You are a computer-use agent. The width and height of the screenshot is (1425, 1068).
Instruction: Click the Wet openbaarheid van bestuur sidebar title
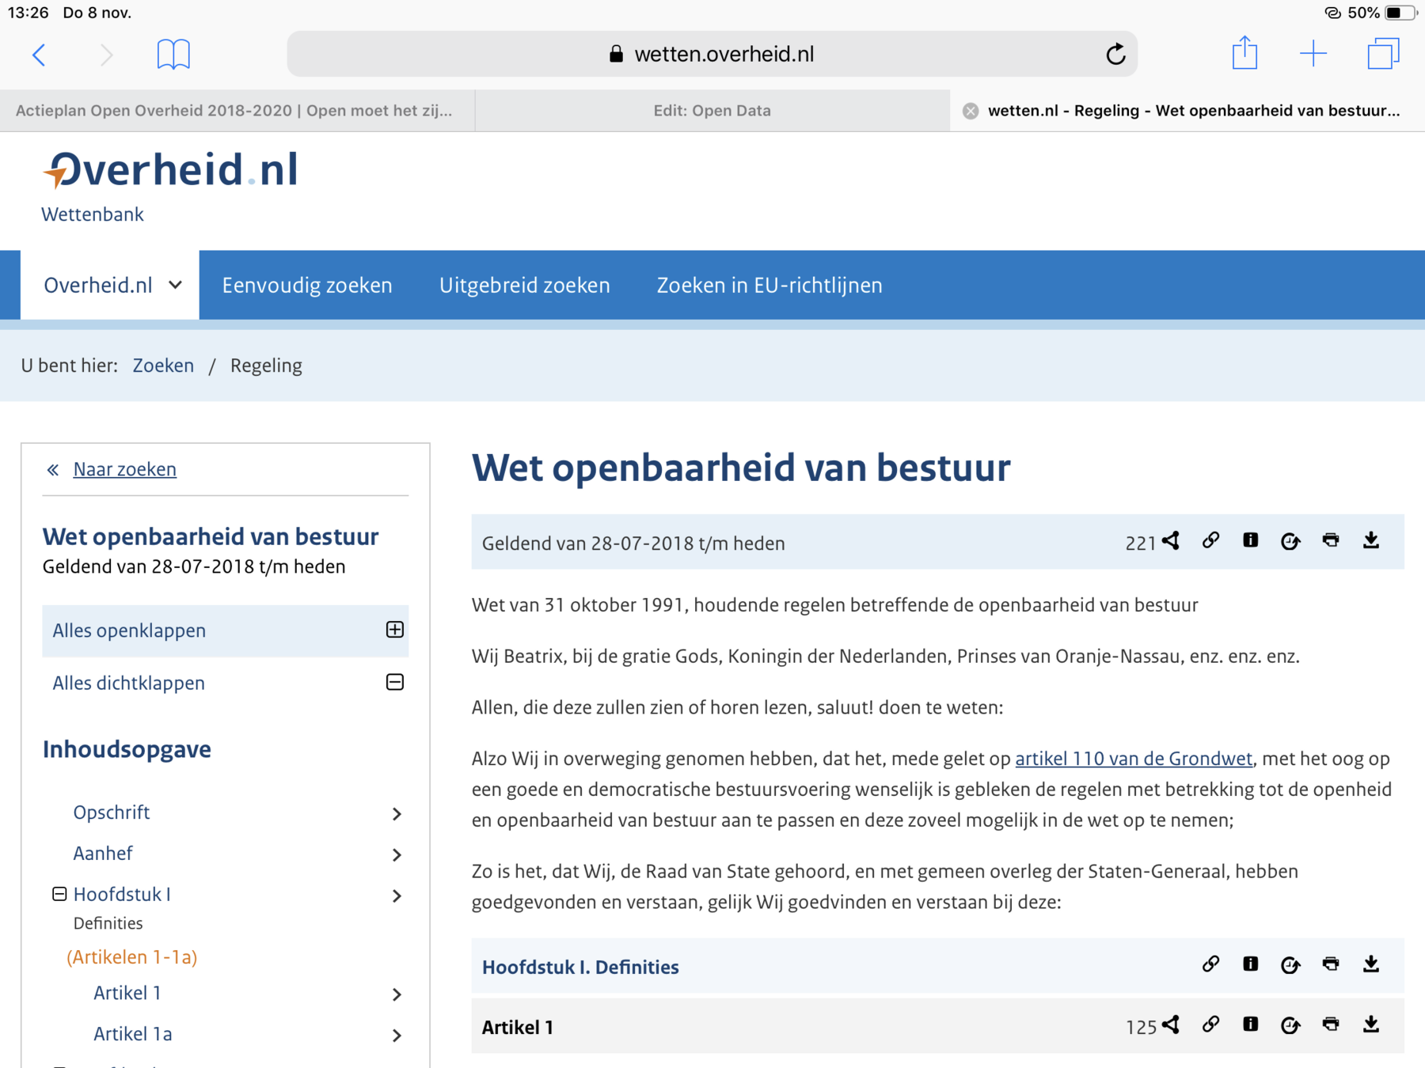point(211,537)
